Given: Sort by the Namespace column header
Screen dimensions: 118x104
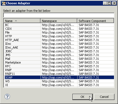Looking at the screenshot, I should (59, 21).
